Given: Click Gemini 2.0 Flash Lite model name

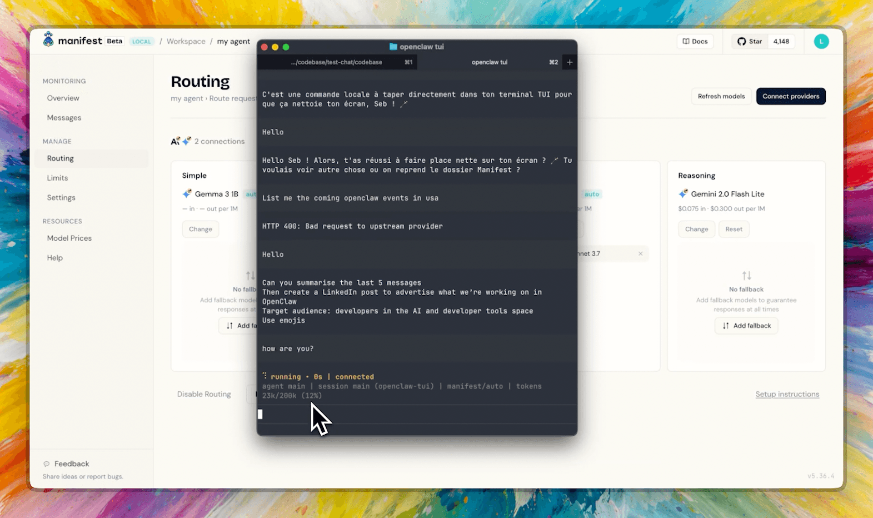Looking at the screenshot, I should pos(727,194).
